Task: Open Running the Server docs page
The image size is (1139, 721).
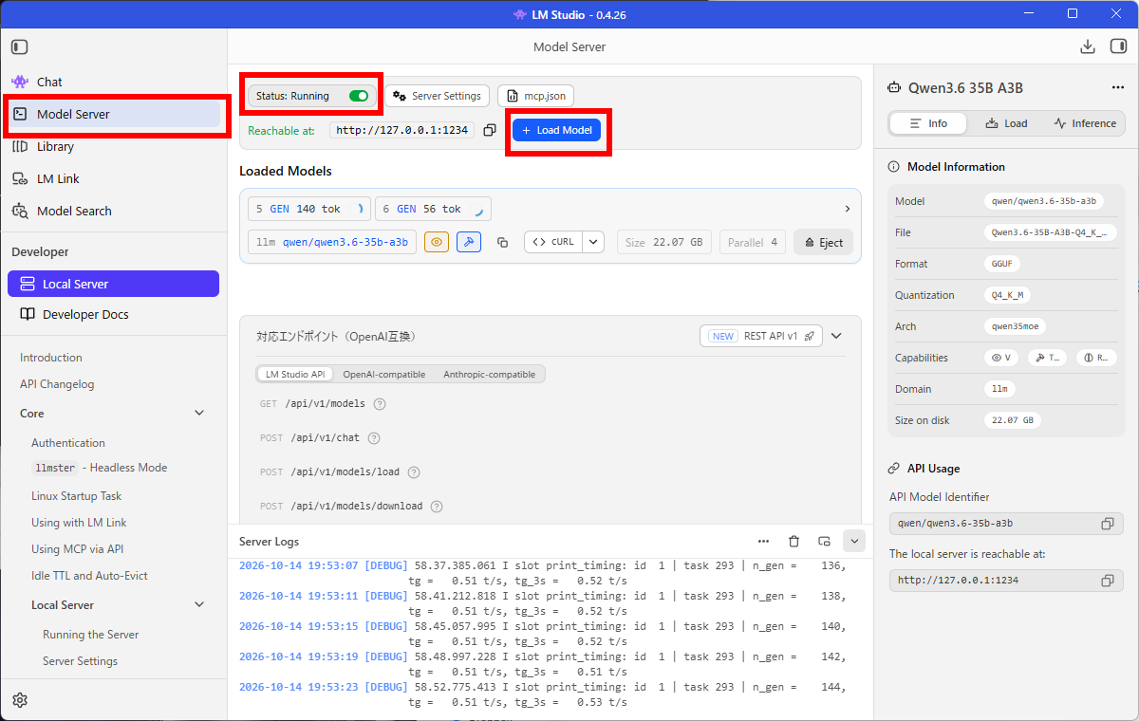Action: tap(91, 635)
